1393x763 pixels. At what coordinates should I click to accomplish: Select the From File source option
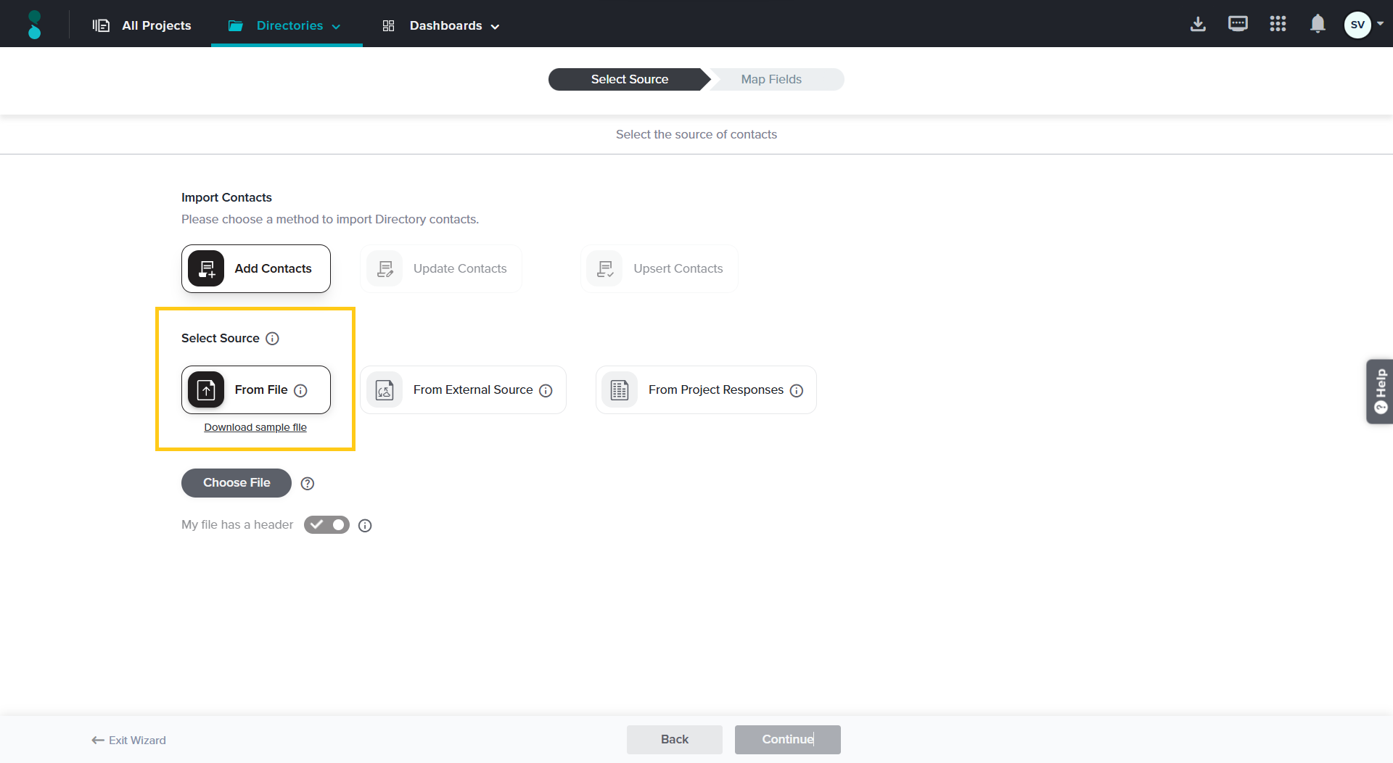tap(255, 390)
